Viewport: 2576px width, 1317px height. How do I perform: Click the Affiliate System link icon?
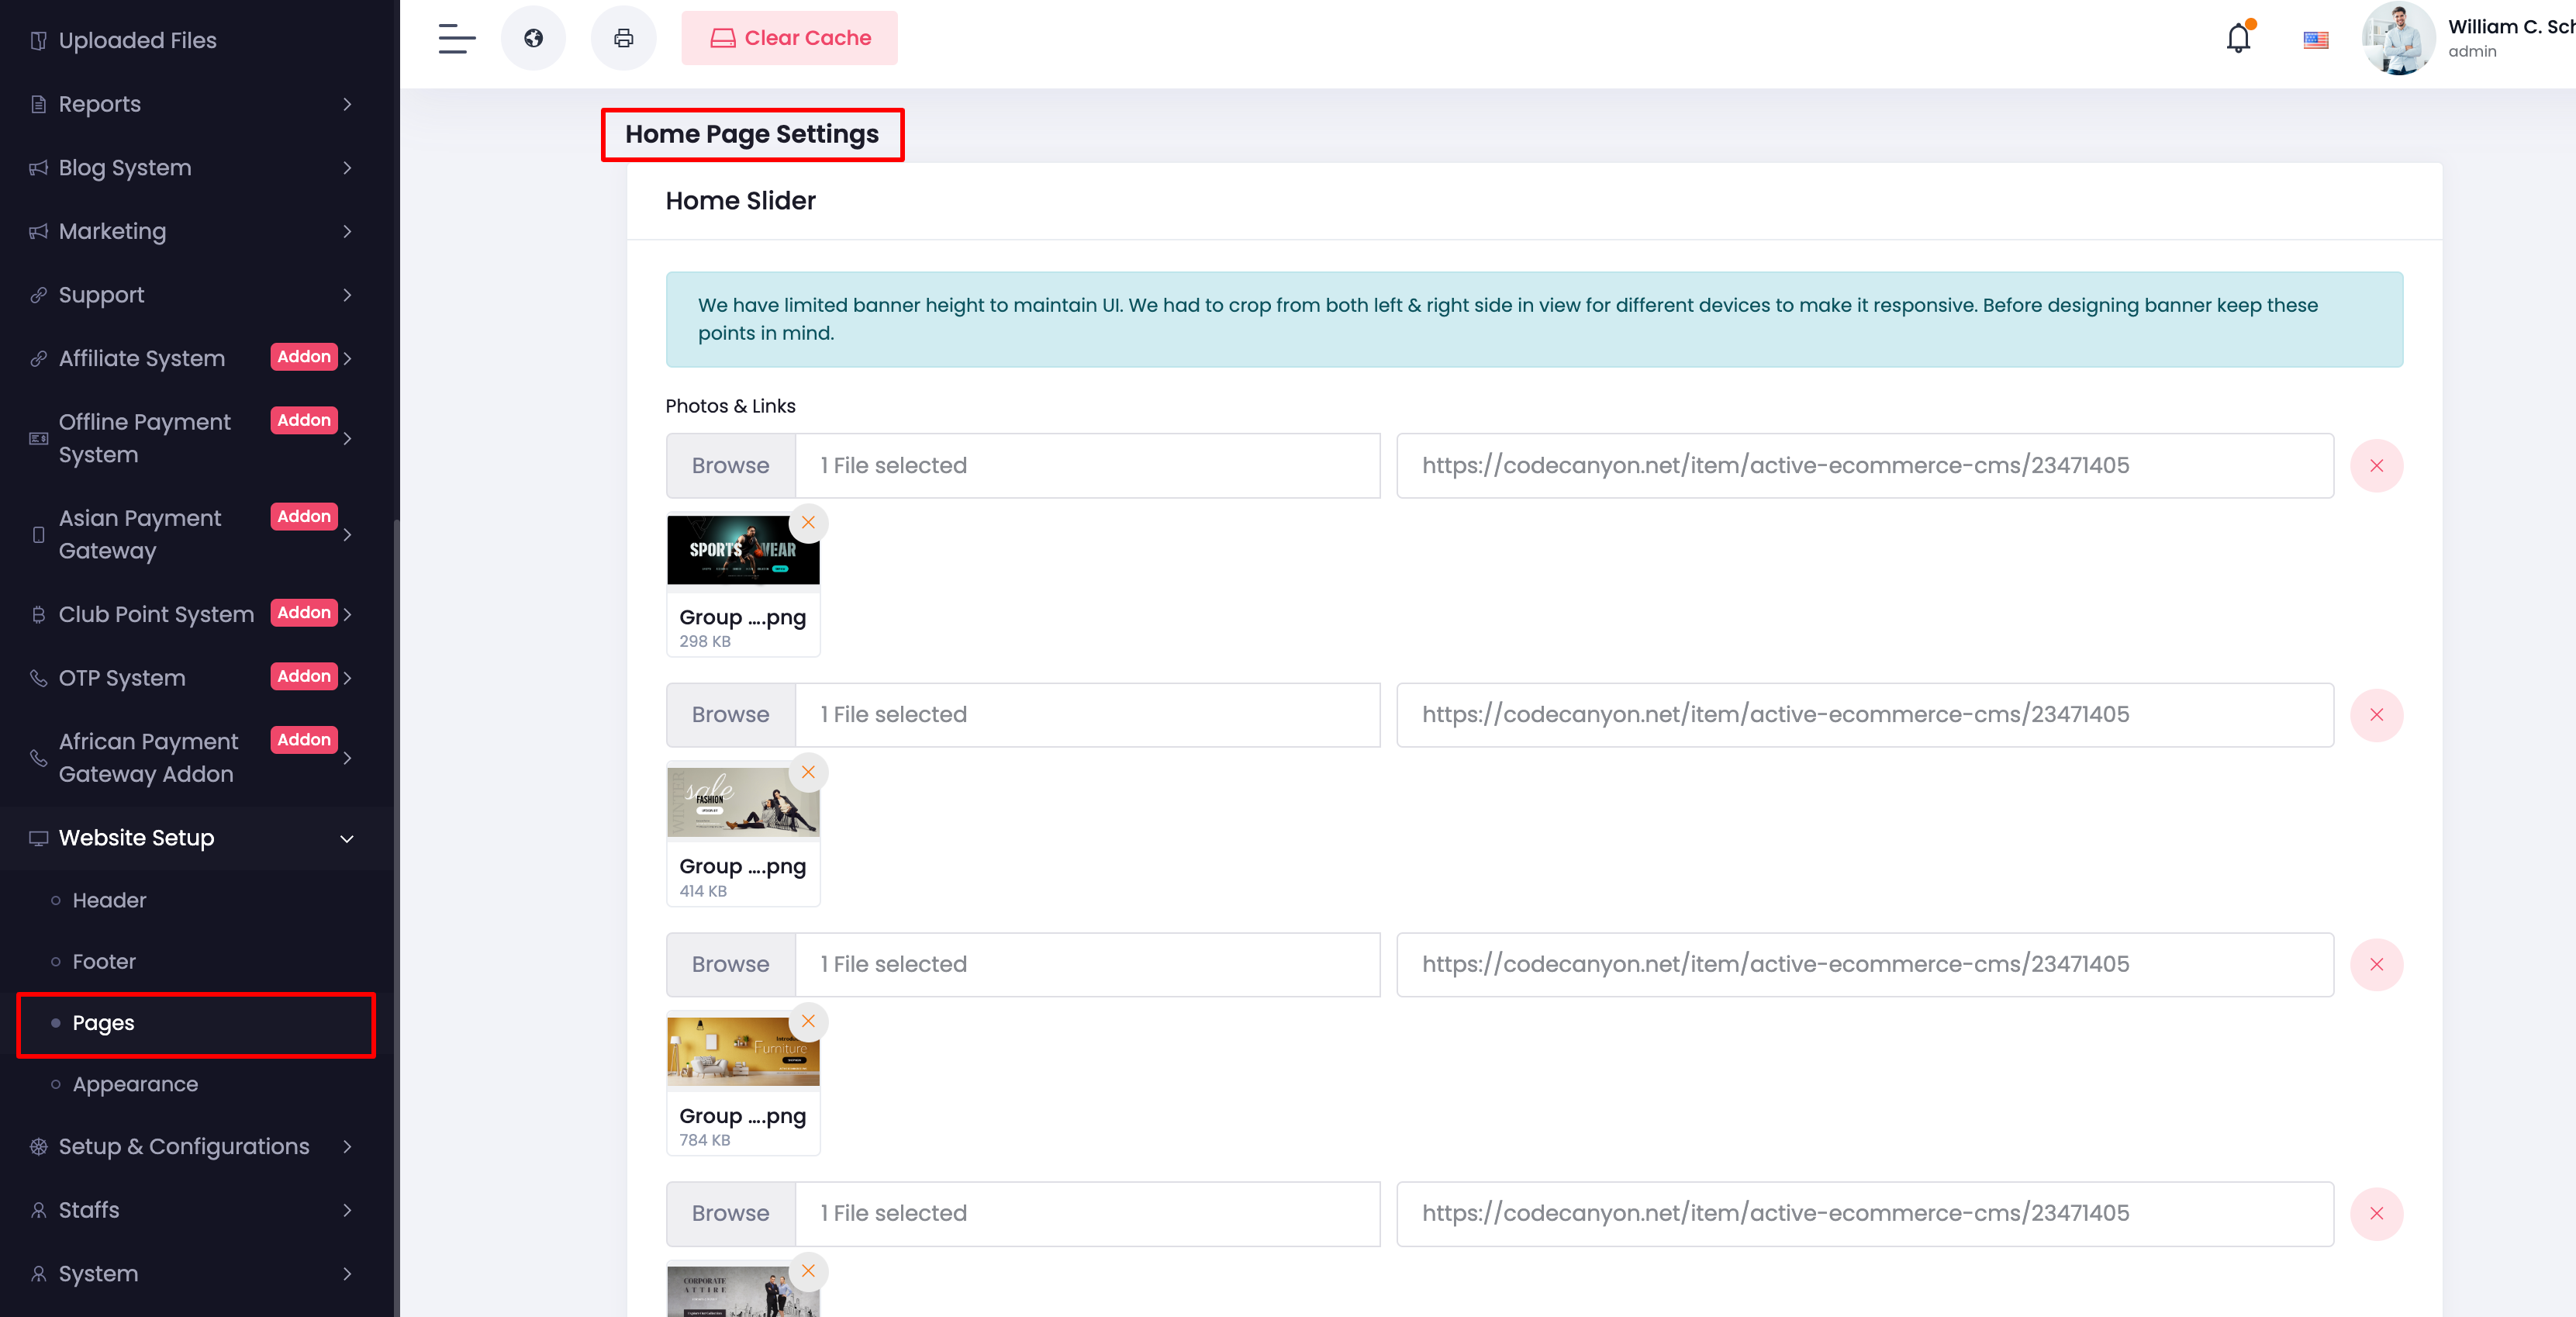(38, 358)
